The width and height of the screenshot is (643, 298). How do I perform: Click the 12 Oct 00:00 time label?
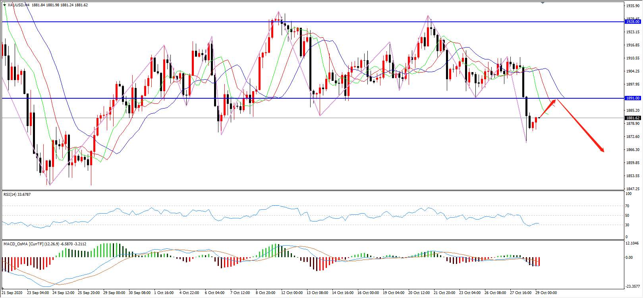[x=292, y=293]
